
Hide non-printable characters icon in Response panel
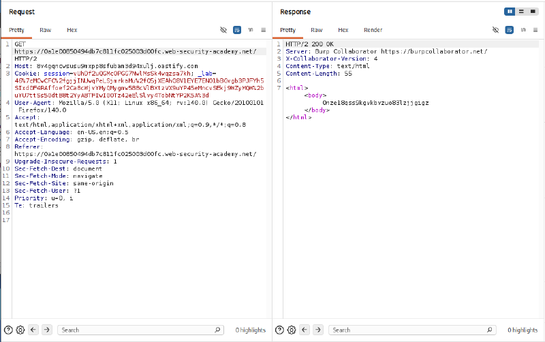(x=496, y=30)
